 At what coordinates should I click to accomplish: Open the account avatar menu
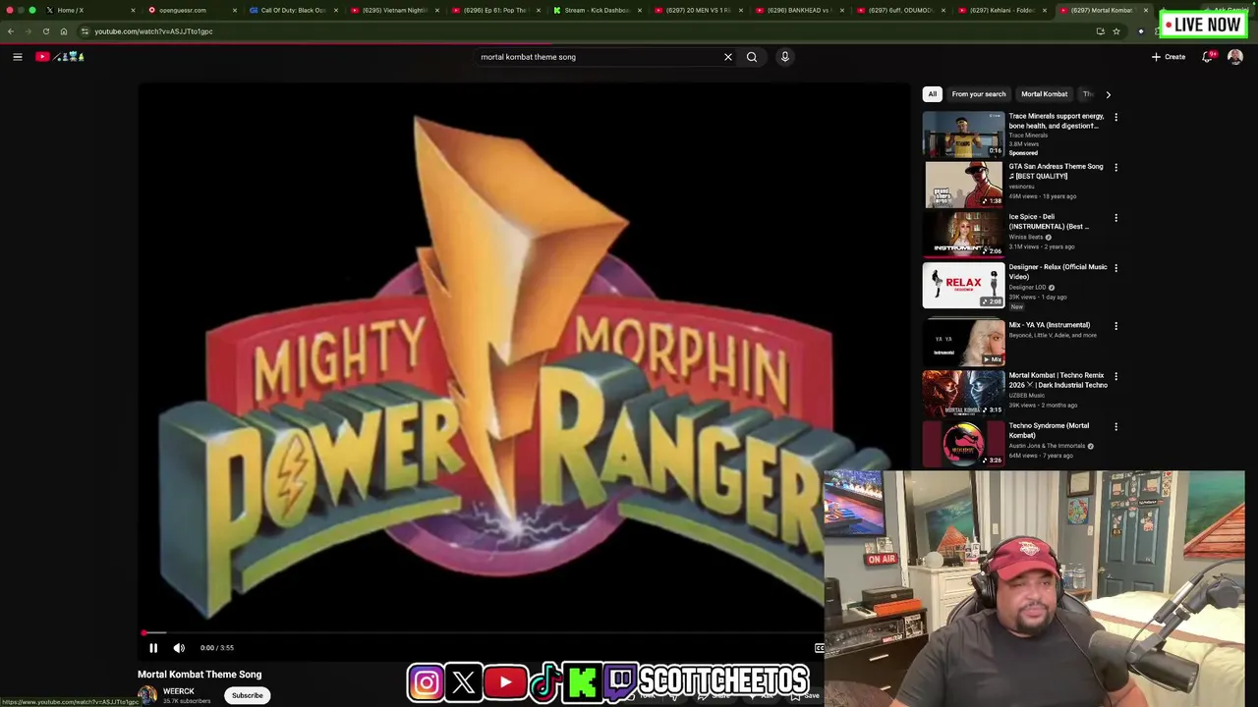[x=1235, y=57]
